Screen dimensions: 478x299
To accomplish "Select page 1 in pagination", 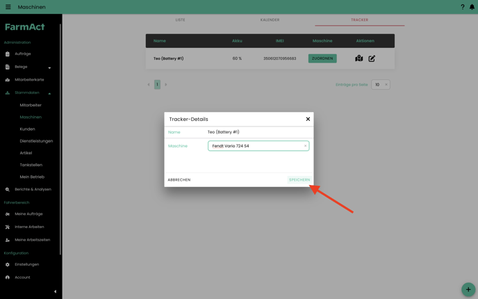I will (x=157, y=85).
